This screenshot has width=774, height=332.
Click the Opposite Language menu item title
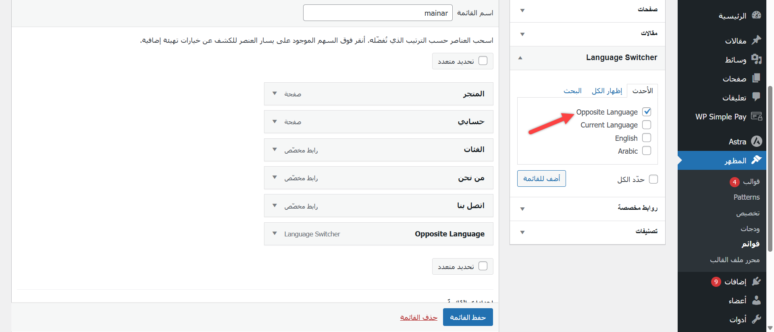click(x=450, y=234)
